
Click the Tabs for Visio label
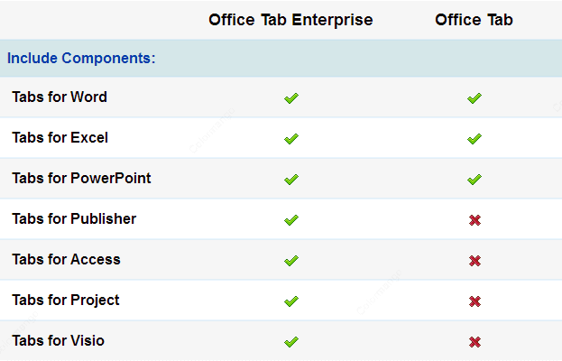[x=58, y=340]
